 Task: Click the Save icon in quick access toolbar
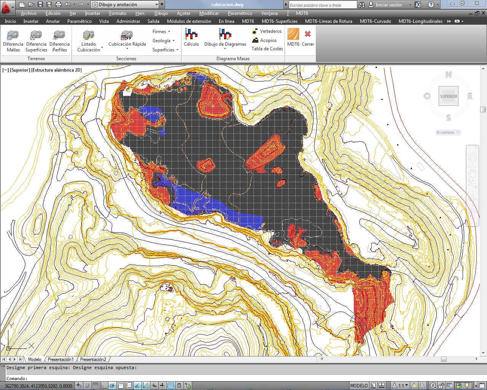point(40,5)
